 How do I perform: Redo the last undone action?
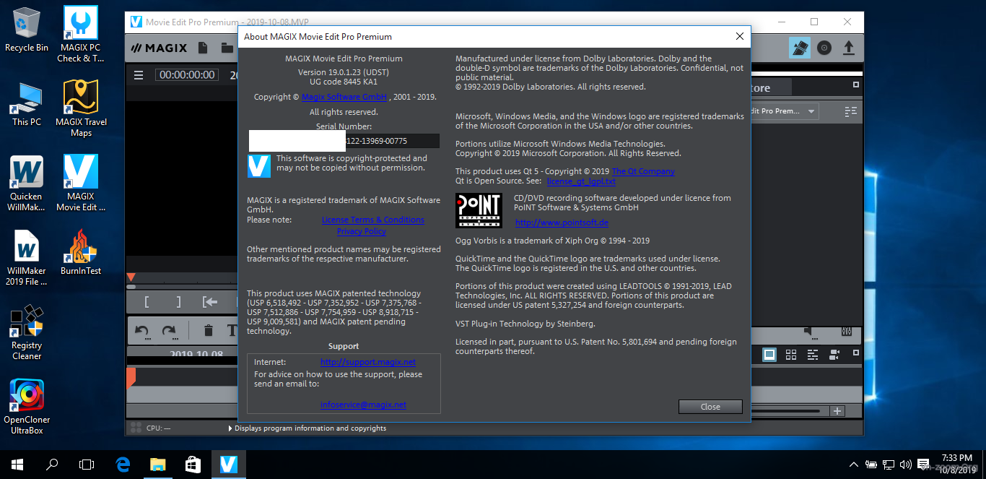[169, 331]
